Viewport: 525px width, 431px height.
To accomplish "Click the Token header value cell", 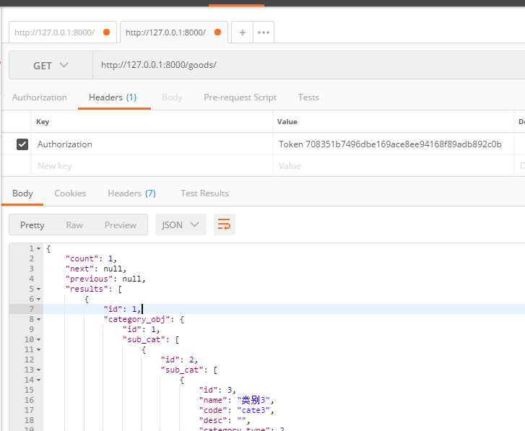I will click(394, 144).
